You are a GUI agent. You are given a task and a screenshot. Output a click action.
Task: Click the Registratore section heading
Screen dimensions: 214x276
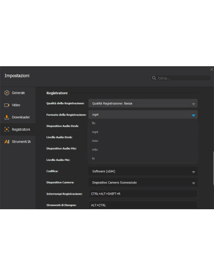click(57, 93)
